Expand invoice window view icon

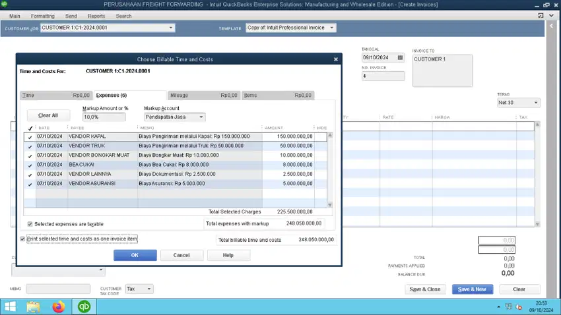click(x=541, y=16)
